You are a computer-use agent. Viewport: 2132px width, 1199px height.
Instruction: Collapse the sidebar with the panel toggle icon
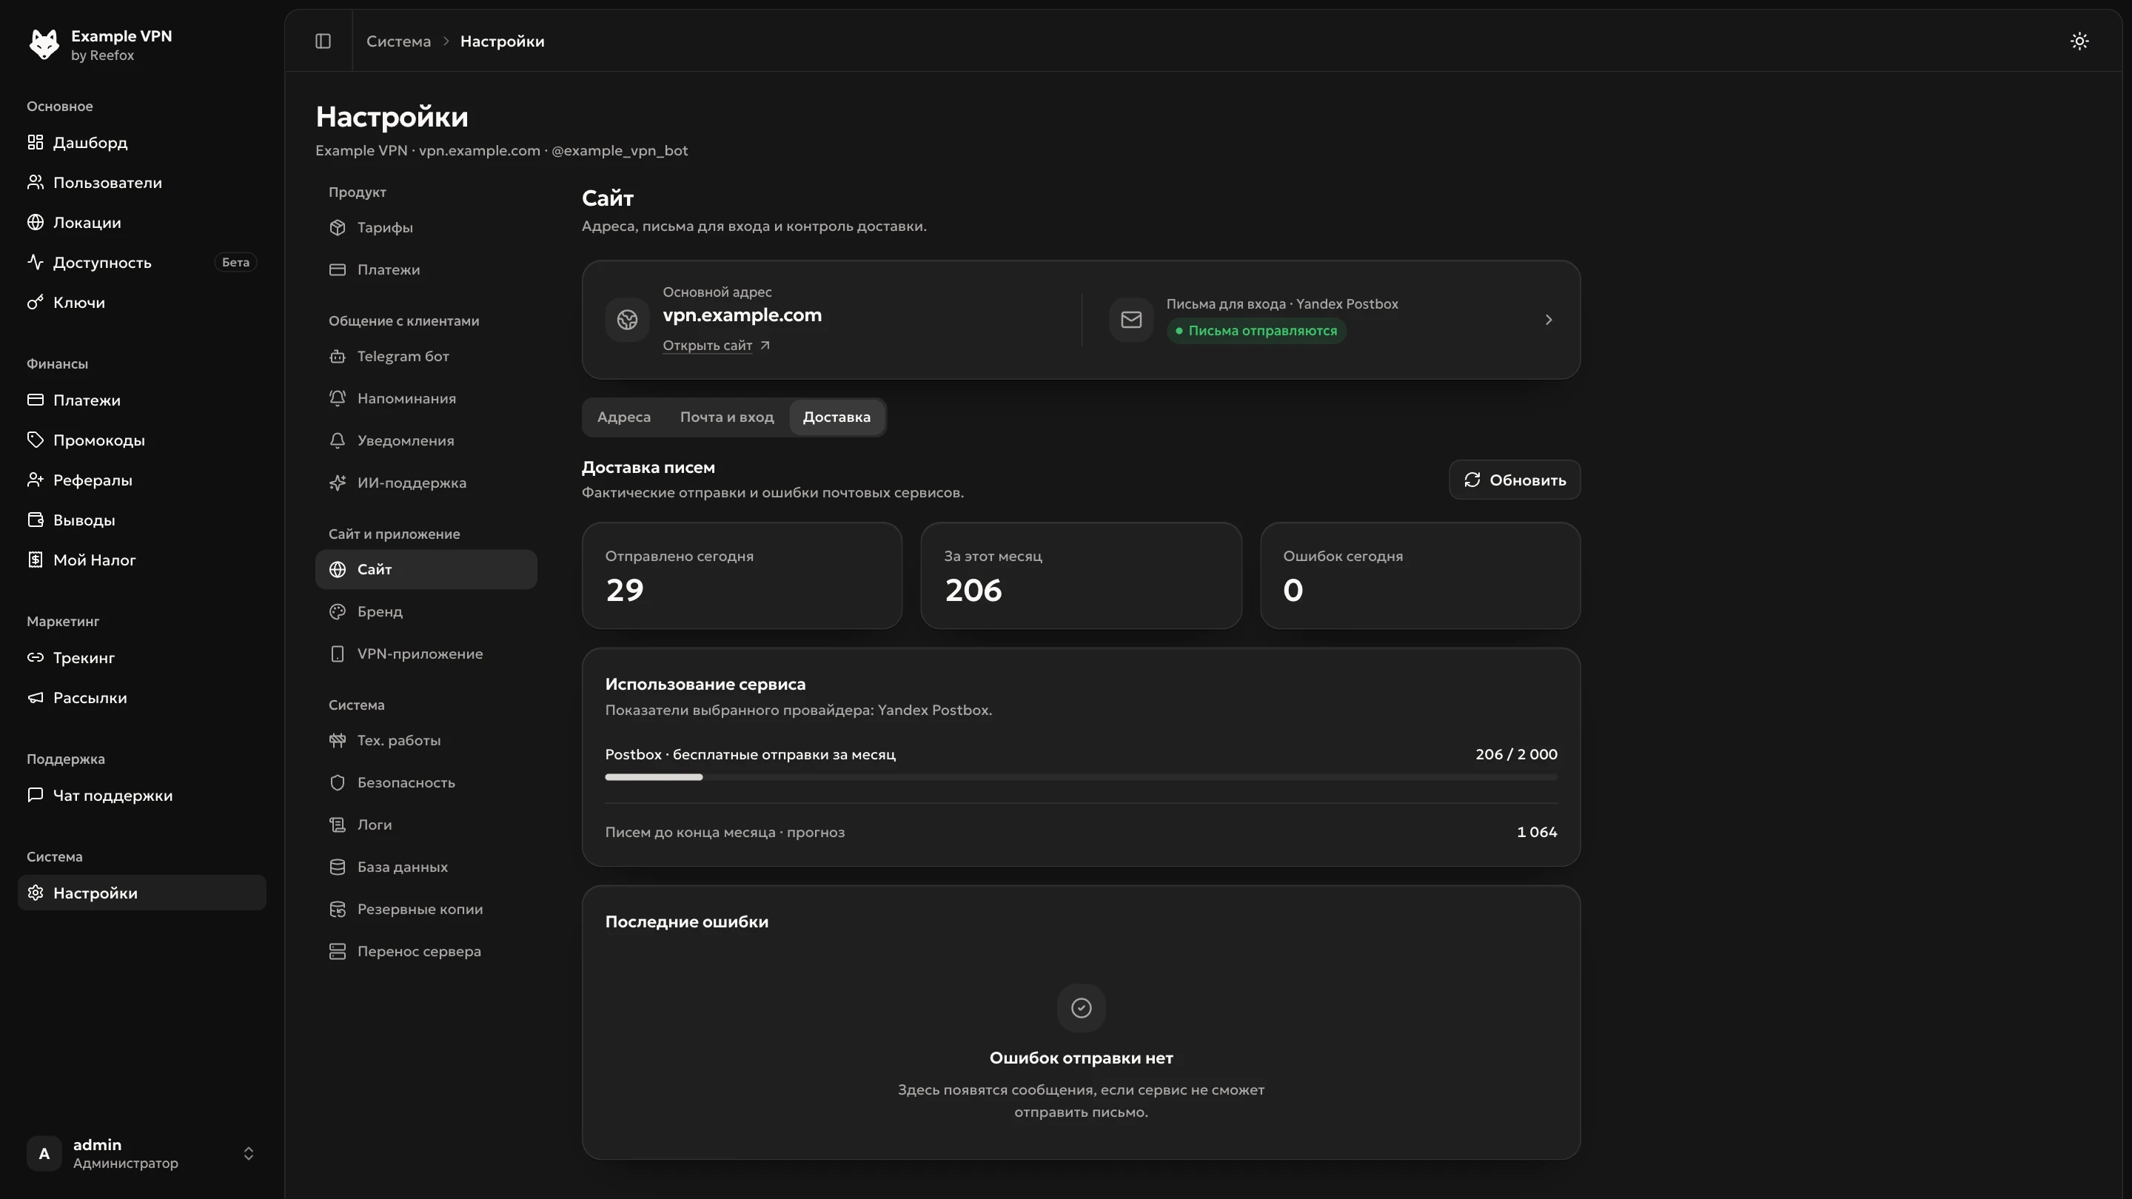(323, 41)
